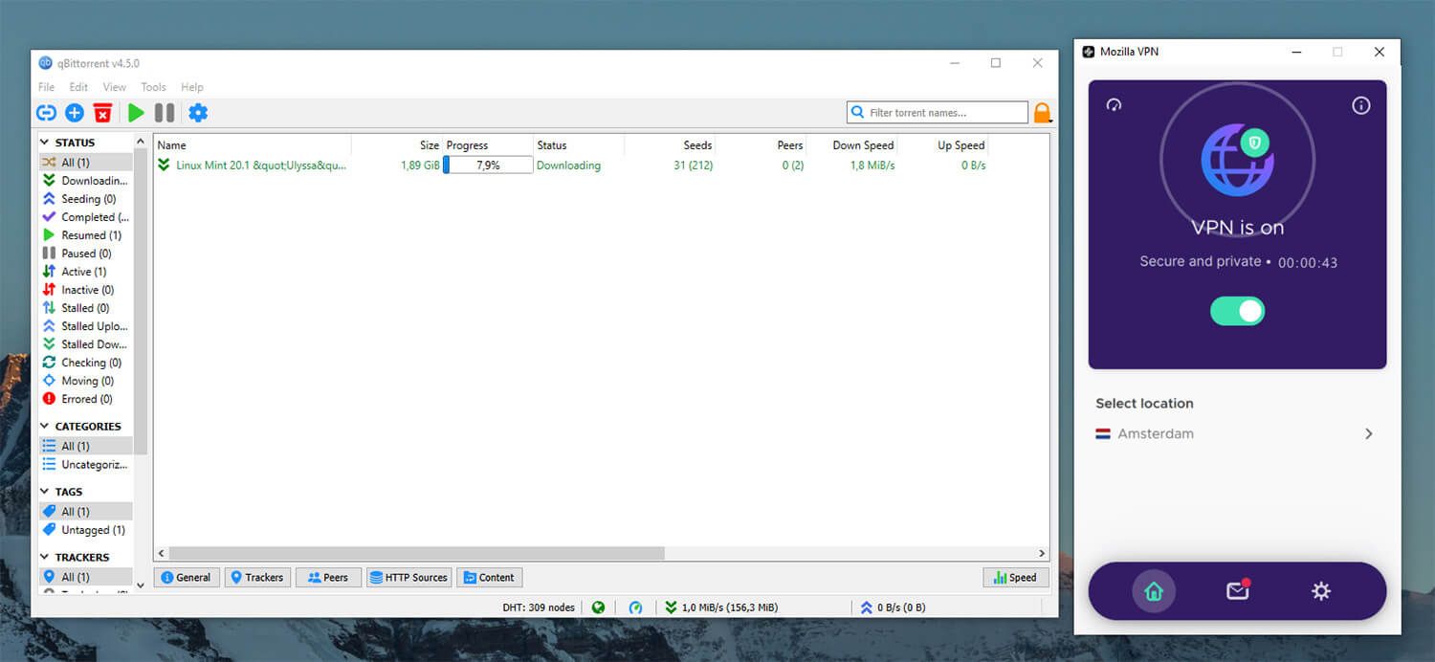Open the View menu

coord(115,87)
